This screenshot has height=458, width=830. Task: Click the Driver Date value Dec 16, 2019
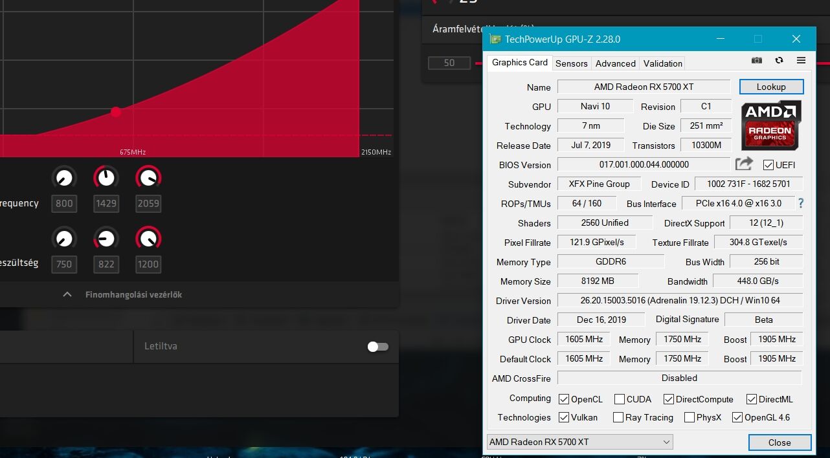point(601,320)
